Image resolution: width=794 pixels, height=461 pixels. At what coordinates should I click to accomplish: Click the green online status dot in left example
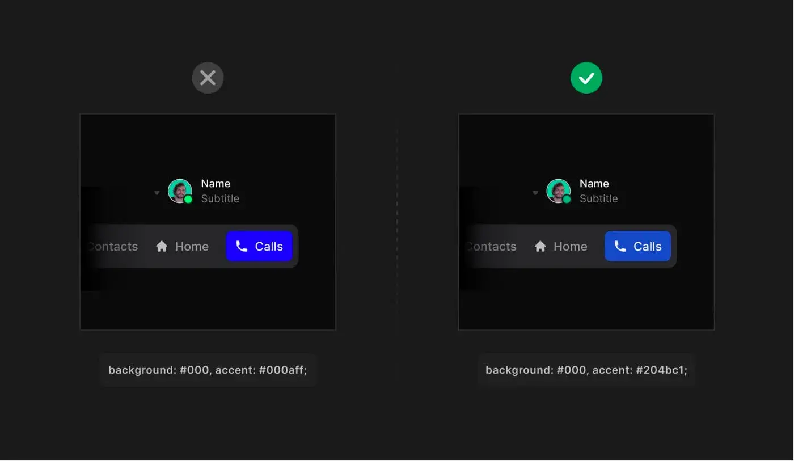tap(188, 199)
